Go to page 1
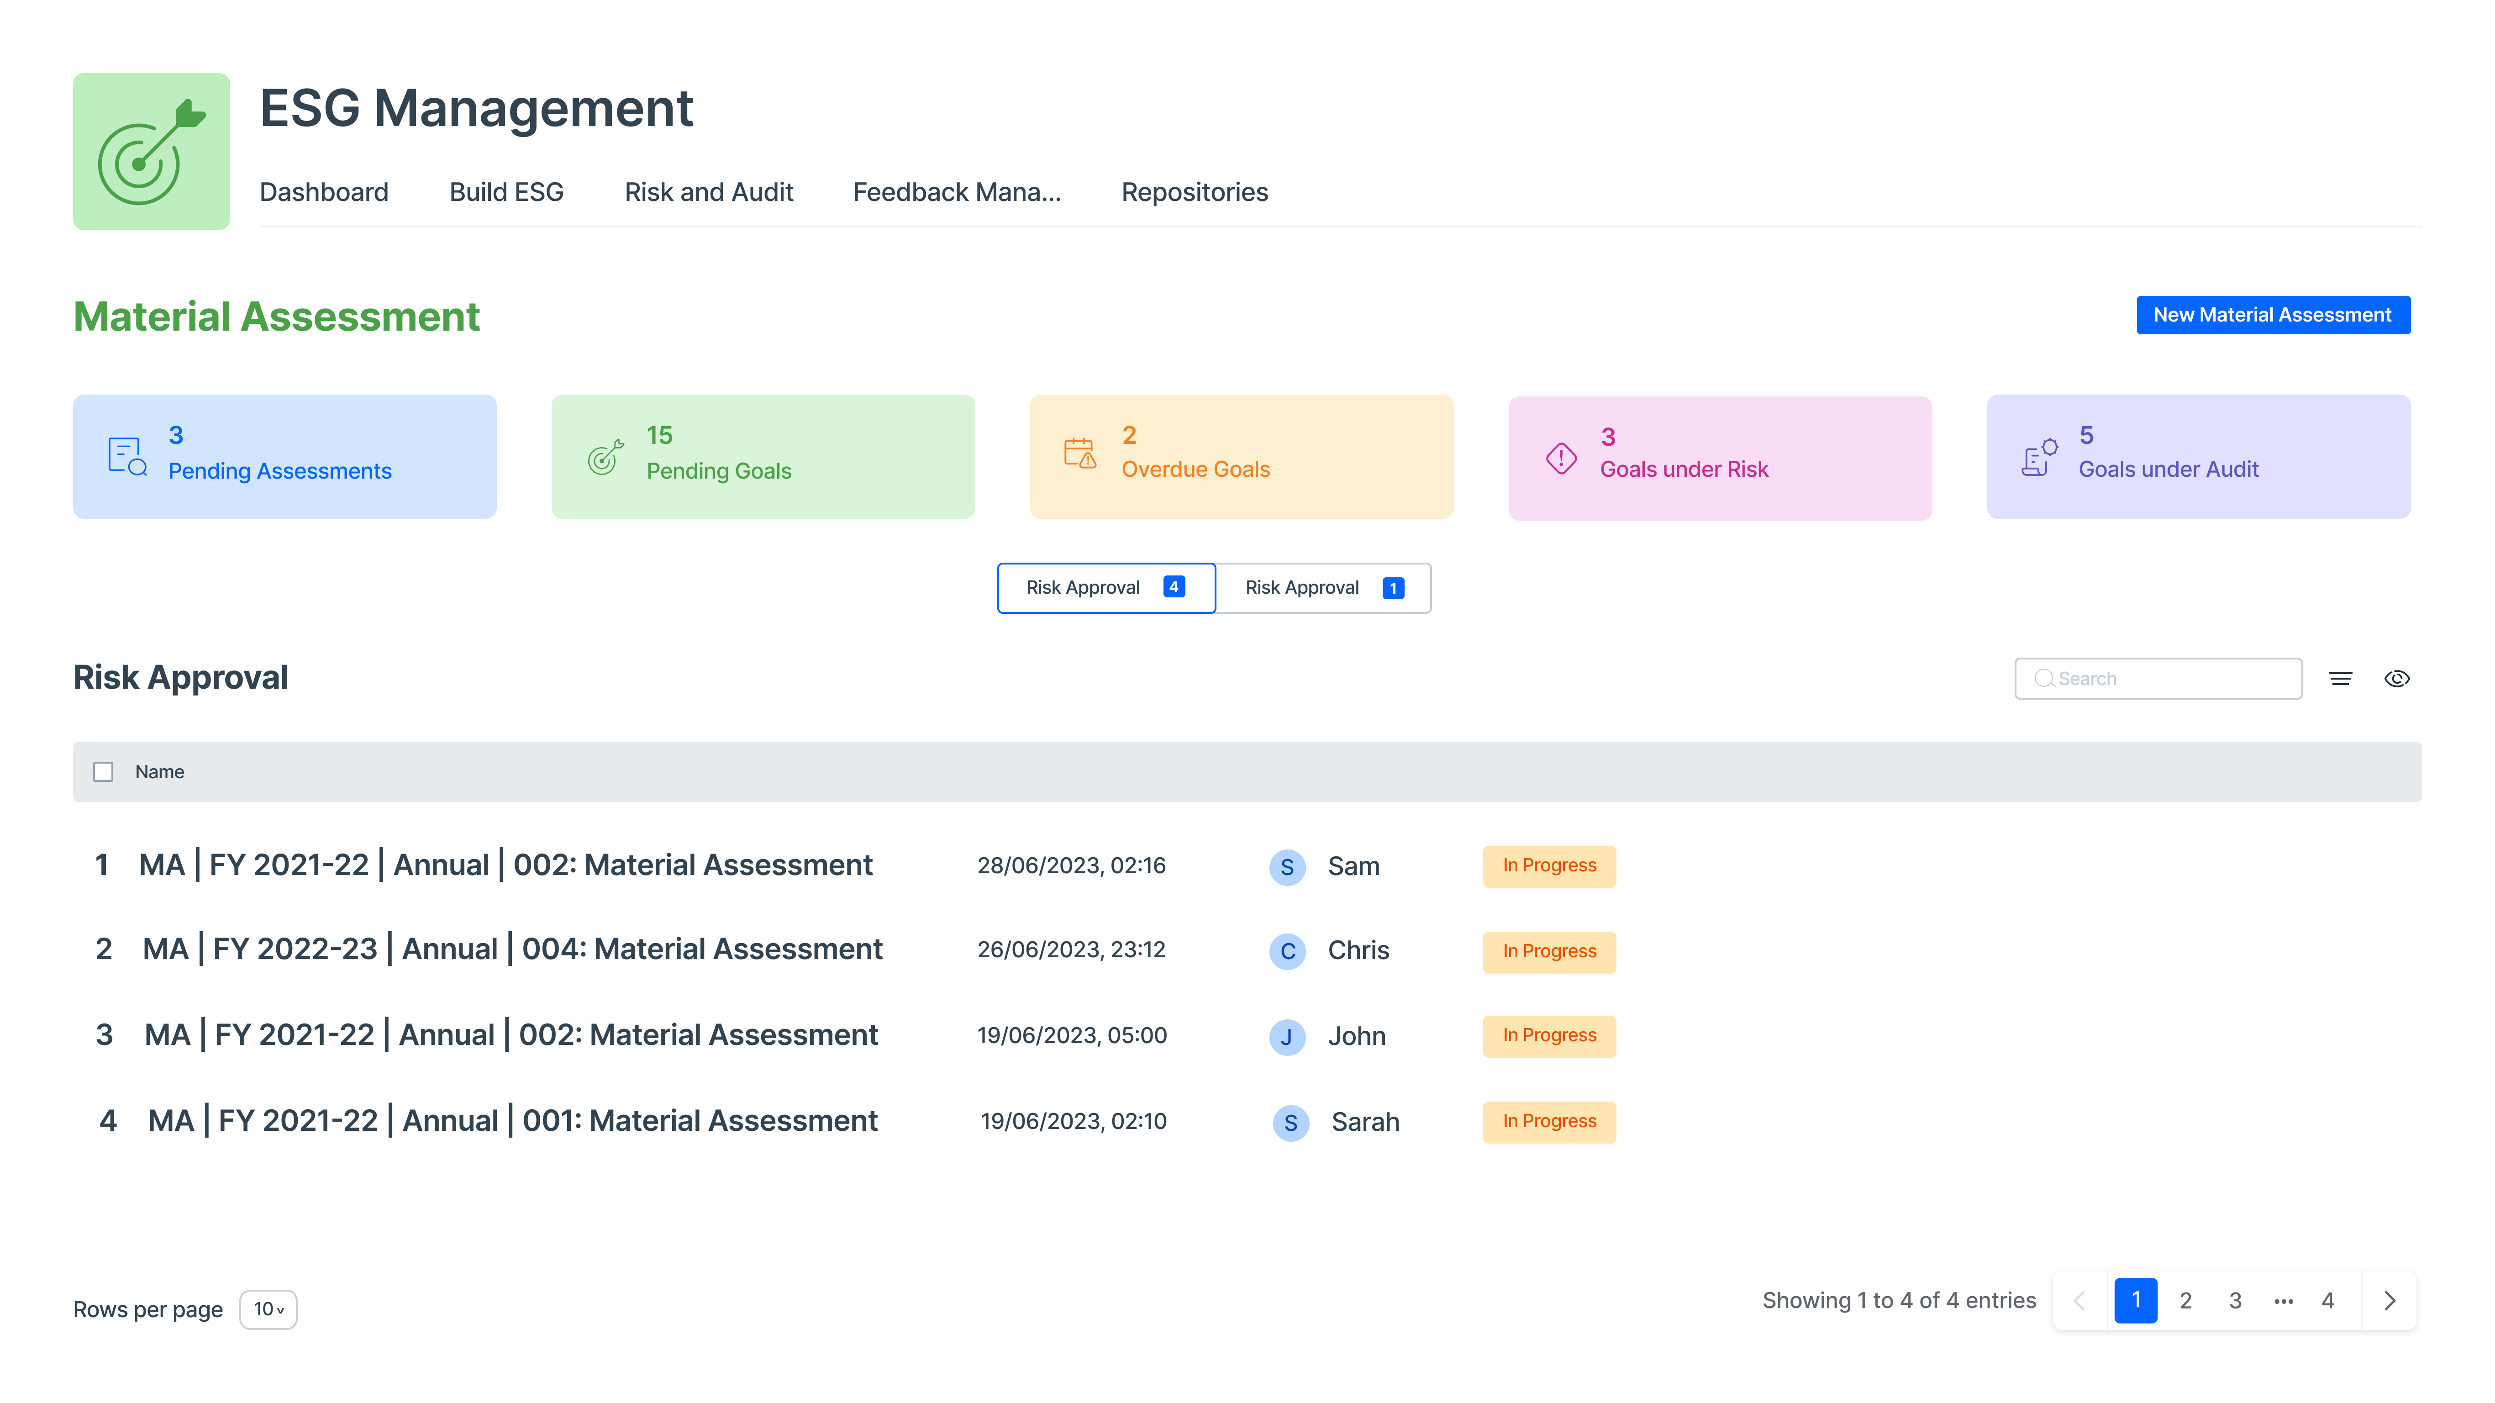Screen dimensions: 2495x1403 coord(2135,1300)
